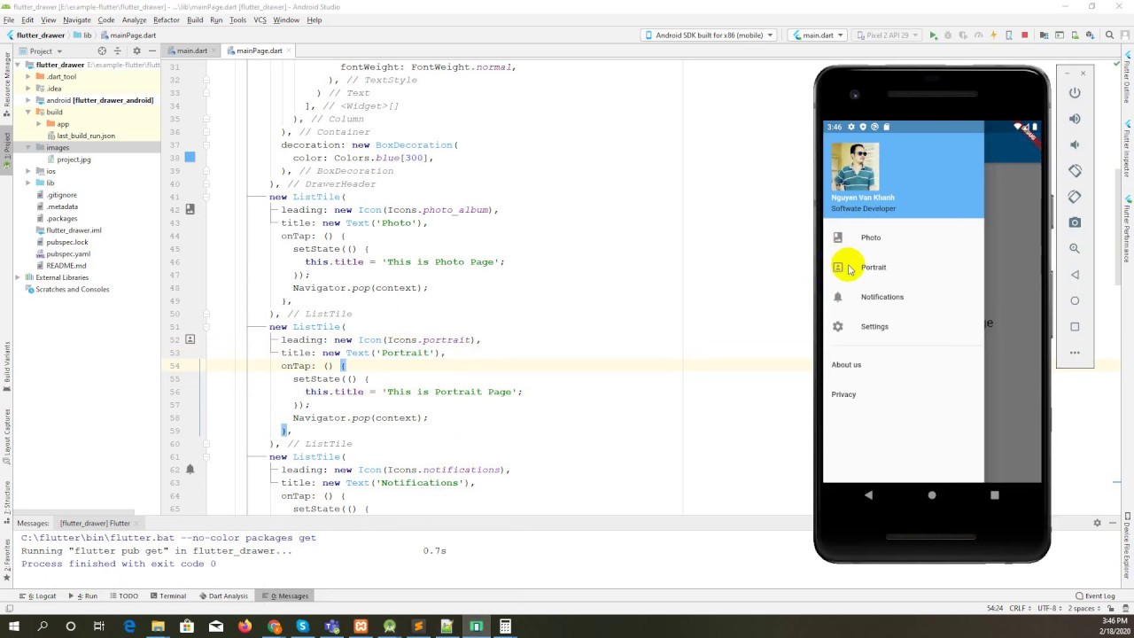Open the VCS menu

260,19
